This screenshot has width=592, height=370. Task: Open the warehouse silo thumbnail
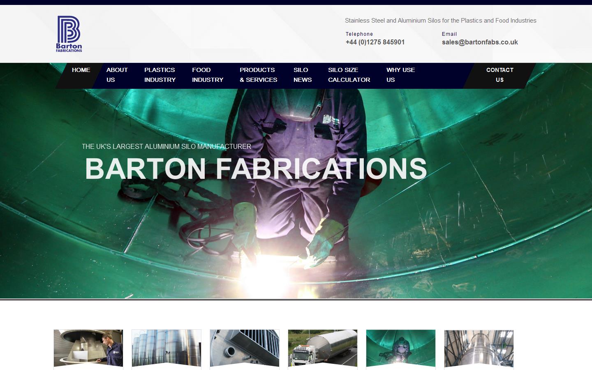tap(479, 349)
